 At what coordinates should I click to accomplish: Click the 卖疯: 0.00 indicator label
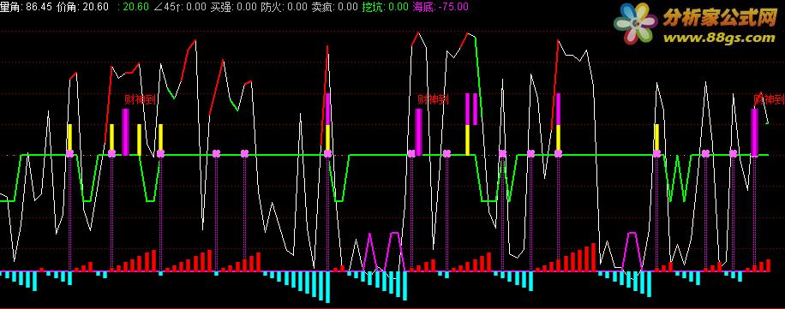click(334, 7)
